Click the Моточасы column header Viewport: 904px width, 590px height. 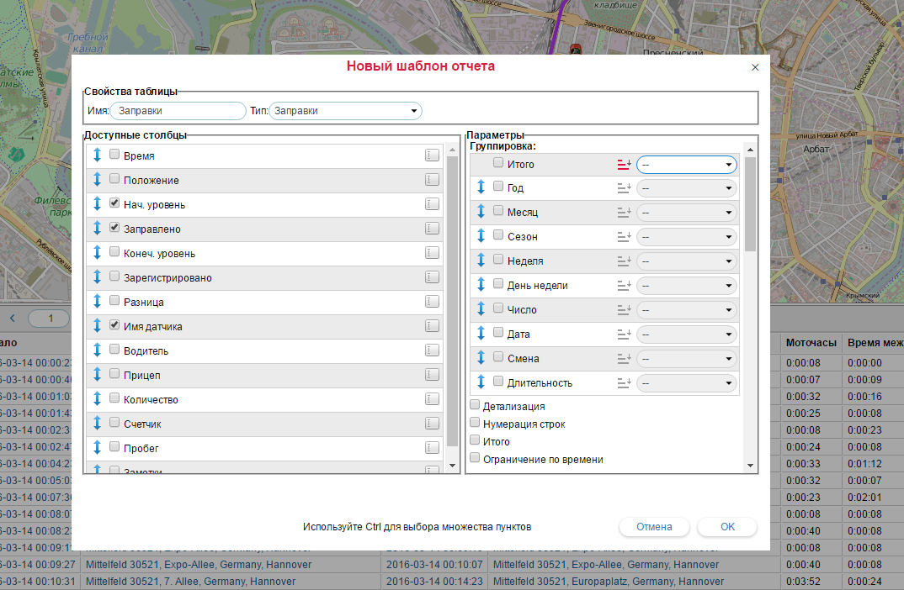(811, 343)
